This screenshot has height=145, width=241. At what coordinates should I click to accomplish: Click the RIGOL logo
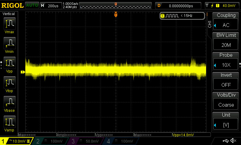[12, 5]
